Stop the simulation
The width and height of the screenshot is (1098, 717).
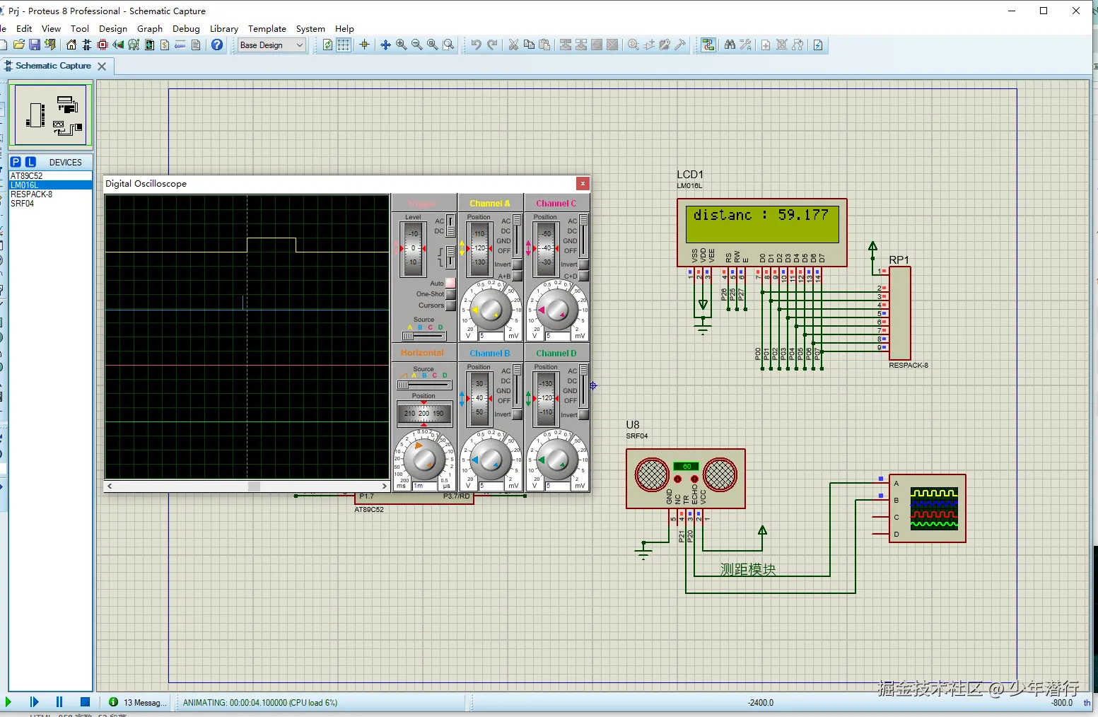85,702
